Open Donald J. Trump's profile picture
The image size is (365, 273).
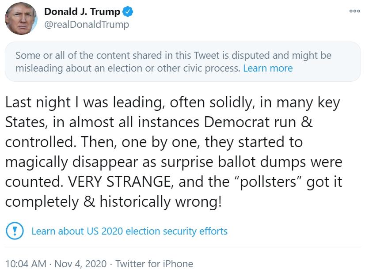point(20,19)
